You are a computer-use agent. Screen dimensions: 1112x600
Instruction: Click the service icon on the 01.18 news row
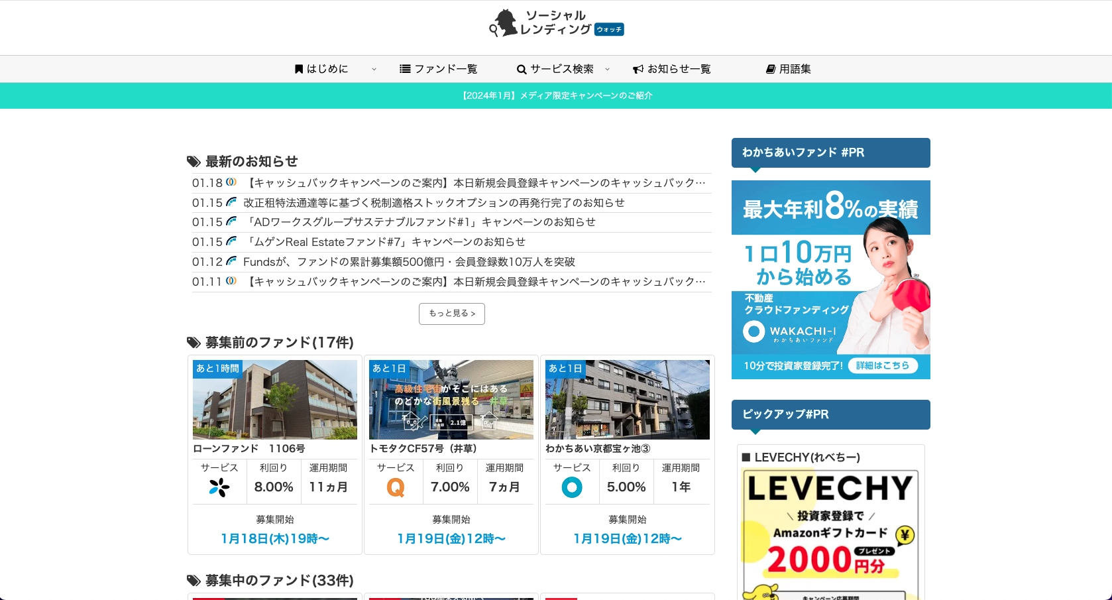coord(231,182)
